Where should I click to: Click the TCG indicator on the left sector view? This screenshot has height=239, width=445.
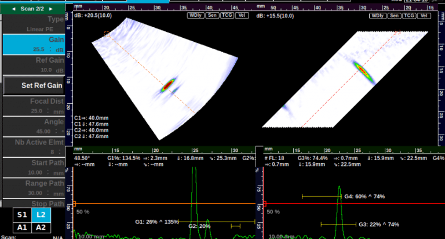[x=227, y=16]
